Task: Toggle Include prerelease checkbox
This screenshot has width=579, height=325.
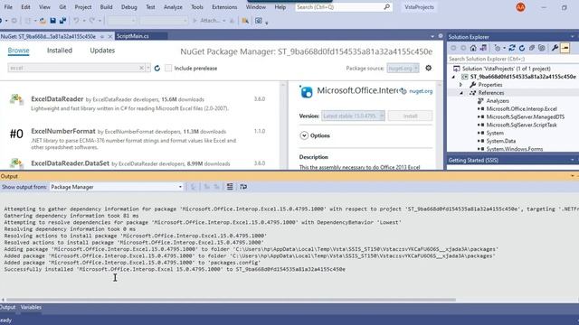Action: (x=168, y=69)
